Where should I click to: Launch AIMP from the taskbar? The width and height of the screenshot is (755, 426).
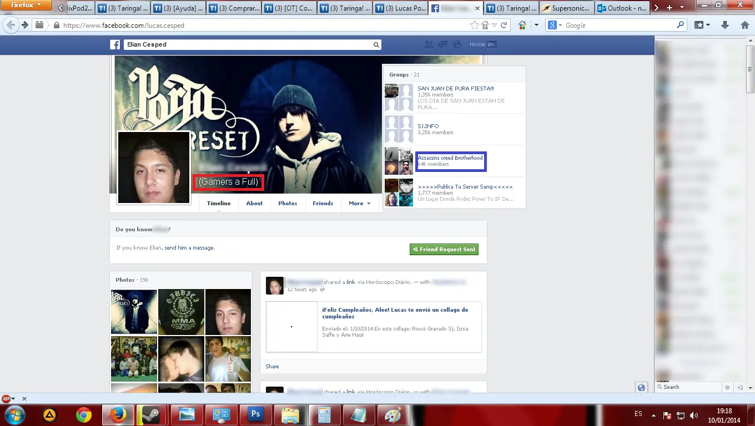[x=50, y=415]
